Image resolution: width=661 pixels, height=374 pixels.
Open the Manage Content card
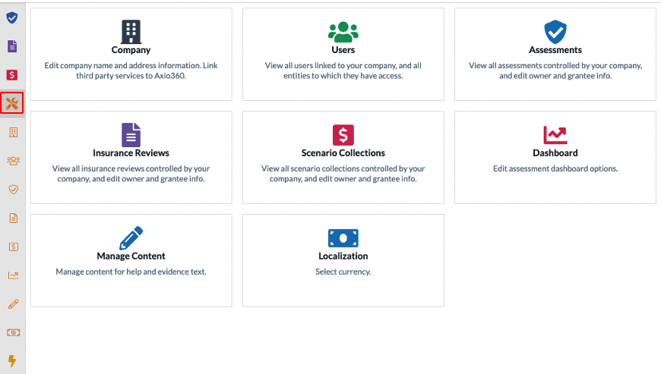[x=131, y=260]
